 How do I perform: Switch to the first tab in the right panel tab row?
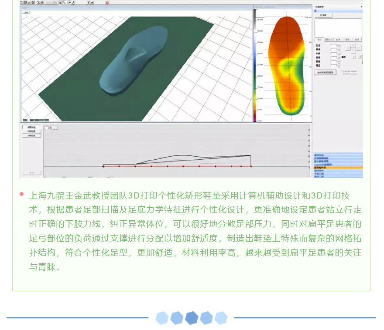point(319,39)
